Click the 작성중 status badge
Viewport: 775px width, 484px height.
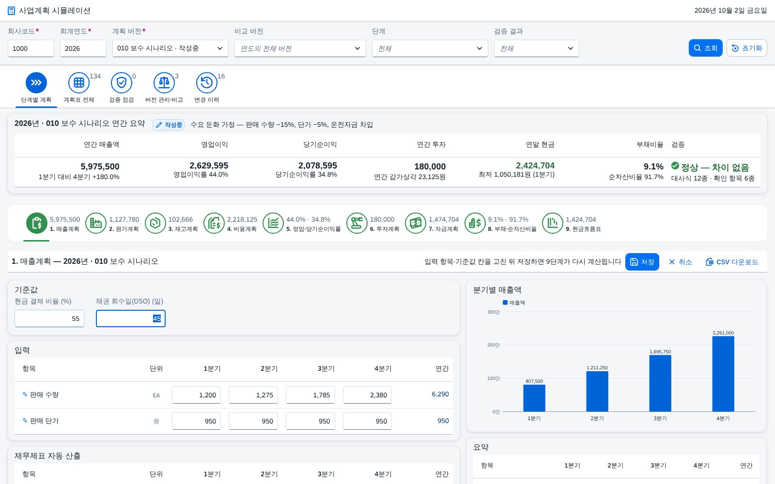(x=169, y=125)
